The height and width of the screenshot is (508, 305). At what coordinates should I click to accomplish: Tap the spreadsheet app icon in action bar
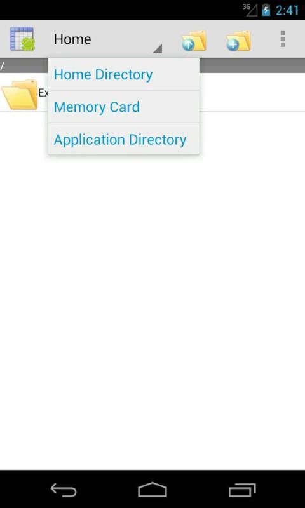(x=22, y=39)
